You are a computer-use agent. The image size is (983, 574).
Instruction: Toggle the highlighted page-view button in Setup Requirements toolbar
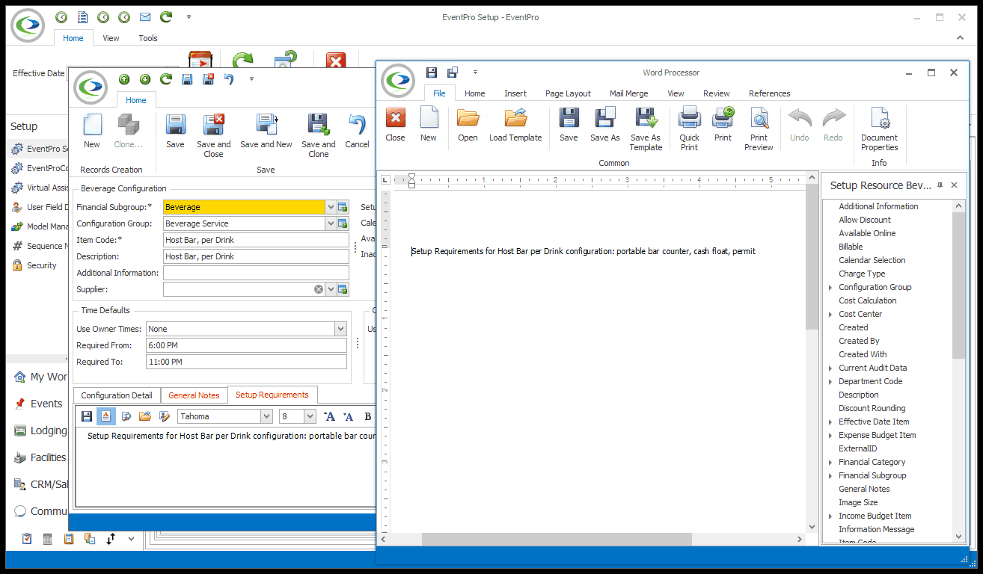106,416
